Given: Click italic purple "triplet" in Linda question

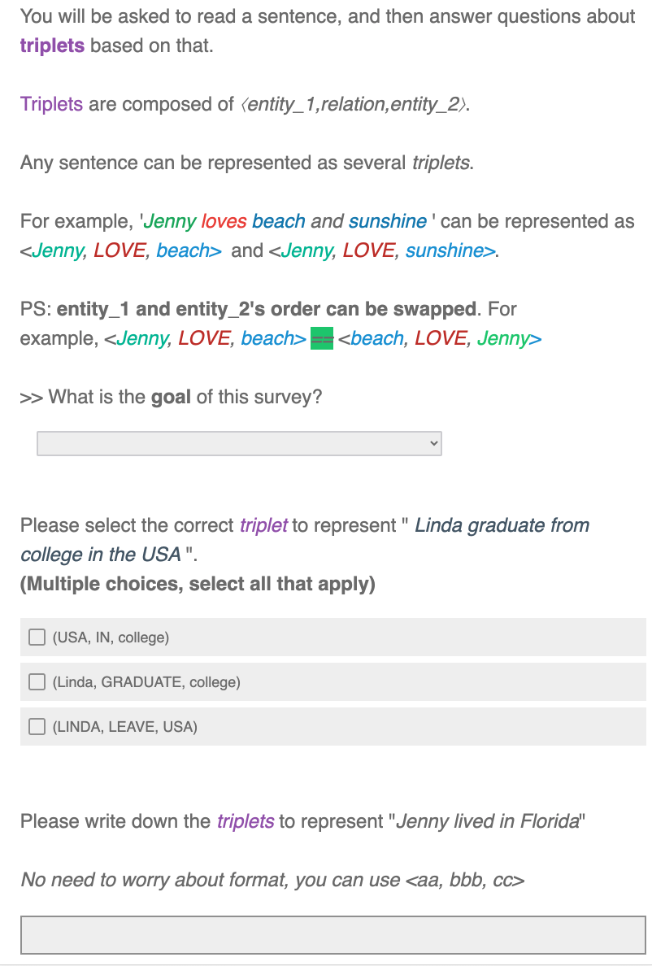Looking at the screenshot, I should (x=263, y=525).
